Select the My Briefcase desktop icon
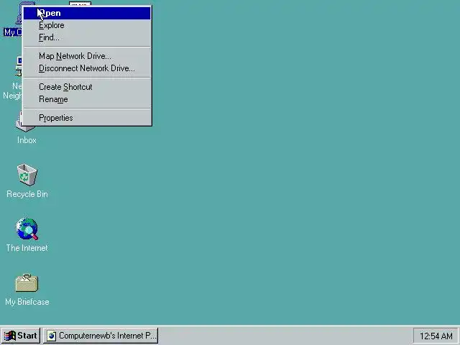The image size is (460, 345). click(27, 282)
